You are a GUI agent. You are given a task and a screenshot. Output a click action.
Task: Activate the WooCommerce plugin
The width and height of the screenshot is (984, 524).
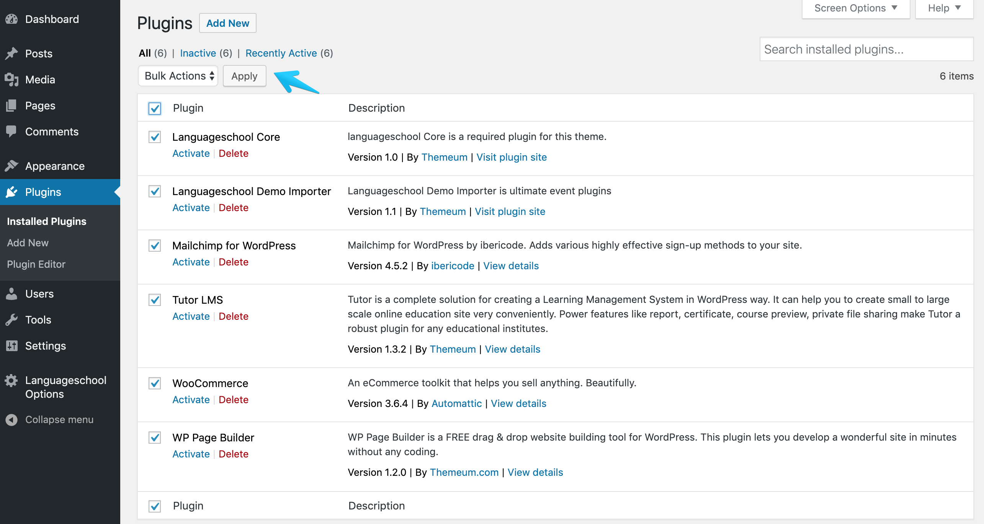(191, 400)
